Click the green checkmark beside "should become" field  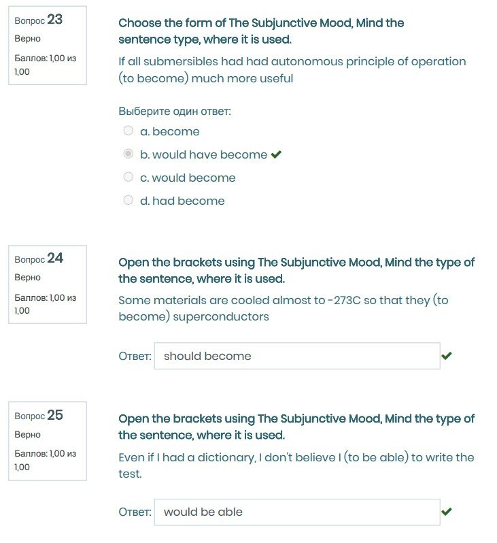coord(447,356)
